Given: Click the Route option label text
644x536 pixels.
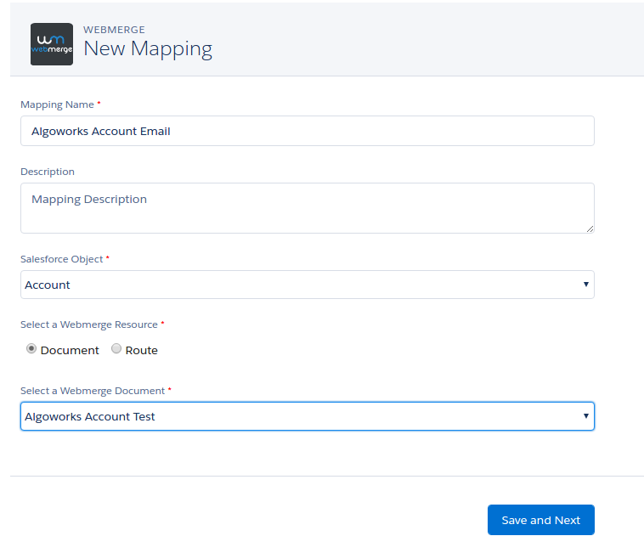Looking at the screenshot, I should [142, 350].
